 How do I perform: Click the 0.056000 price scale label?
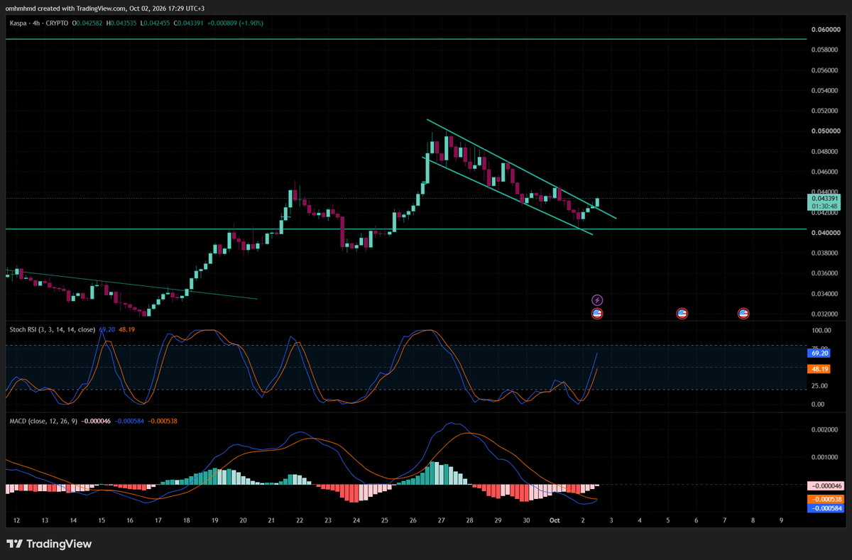[824, 70]
